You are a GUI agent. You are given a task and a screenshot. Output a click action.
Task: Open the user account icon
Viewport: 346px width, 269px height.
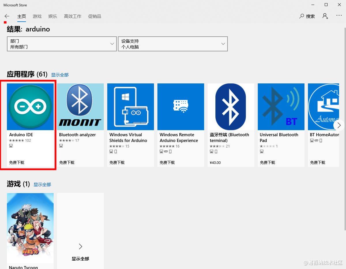[x=325, y=16]
